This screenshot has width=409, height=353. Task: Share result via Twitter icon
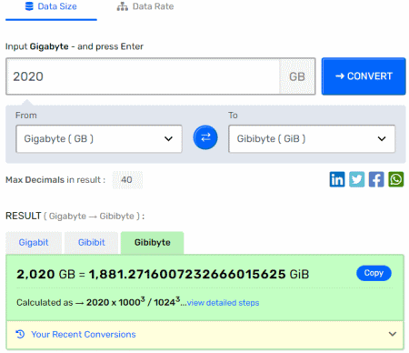coord(356,179)
